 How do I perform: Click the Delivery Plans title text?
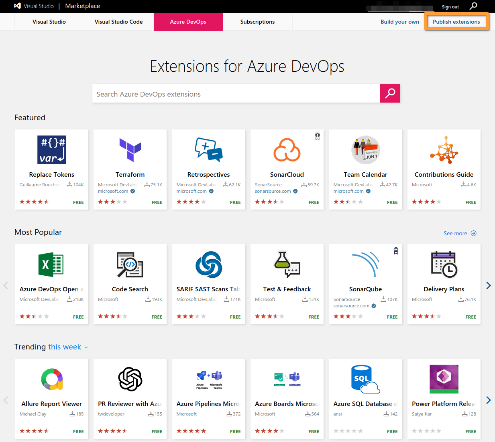pos(444,289)
